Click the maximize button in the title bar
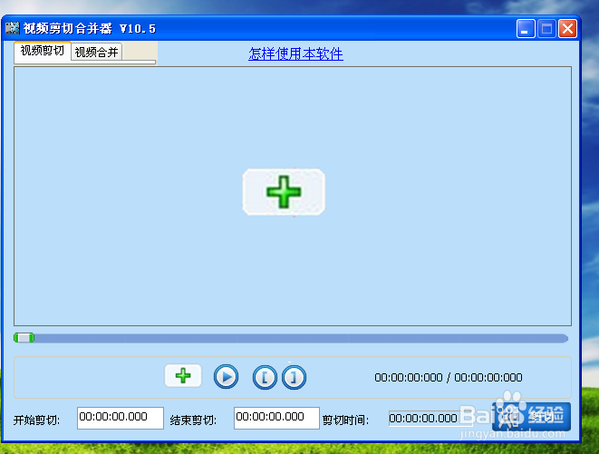Viewport: 599px width, 454px height. tap(546, 29)
